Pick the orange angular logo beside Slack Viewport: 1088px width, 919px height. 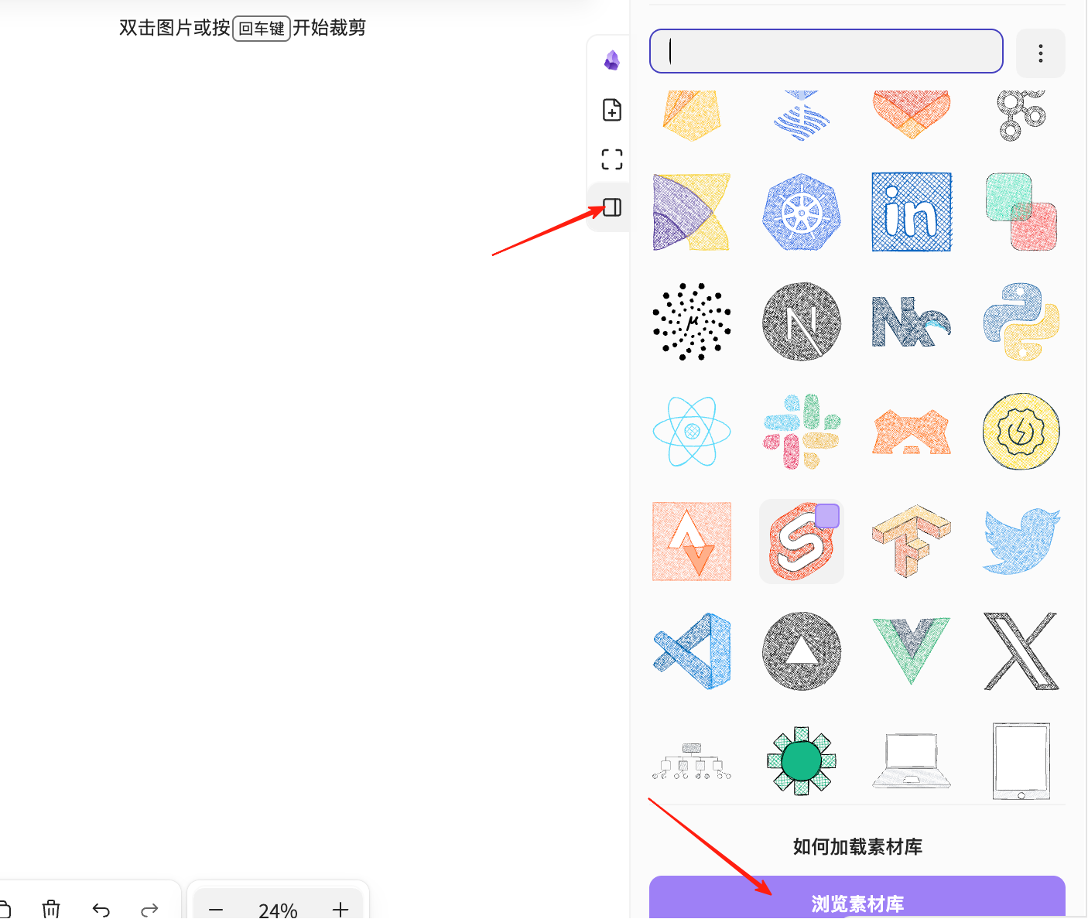[x=912, y=432]
